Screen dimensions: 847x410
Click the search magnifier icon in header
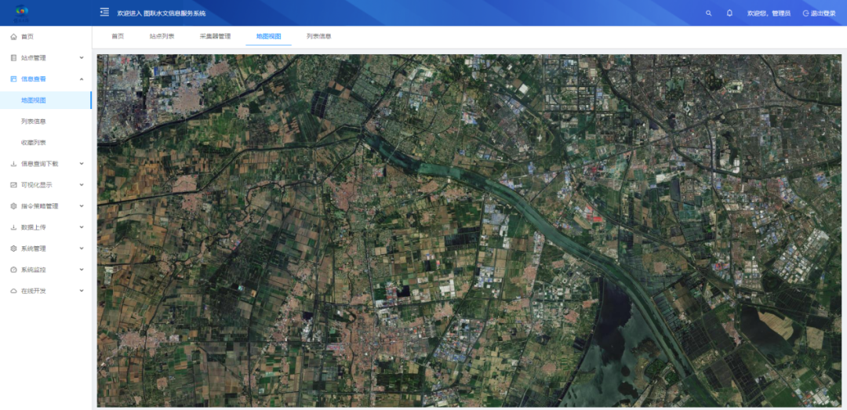click(709, 13)
